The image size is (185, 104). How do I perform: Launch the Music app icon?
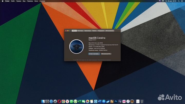coord(128,101)
